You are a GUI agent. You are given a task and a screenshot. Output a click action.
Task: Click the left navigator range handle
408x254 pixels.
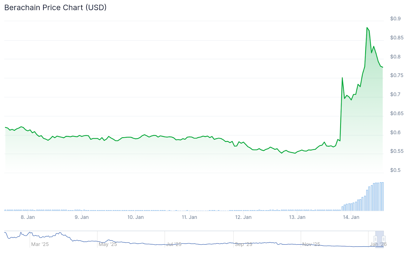point(375,239)
